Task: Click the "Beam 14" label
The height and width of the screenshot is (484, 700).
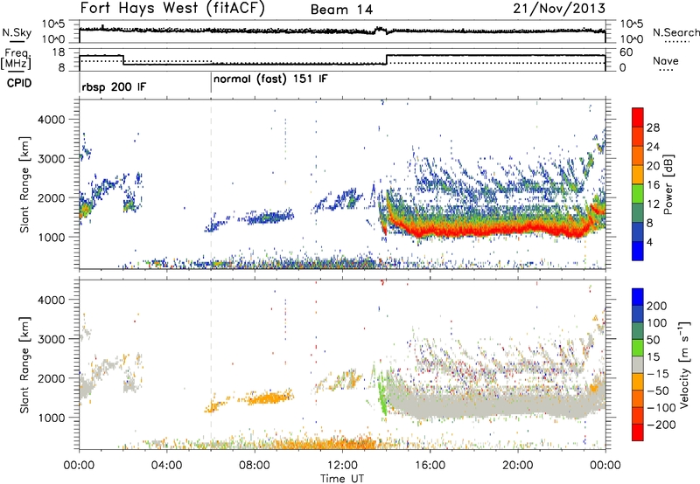Action: click(341, 10)
